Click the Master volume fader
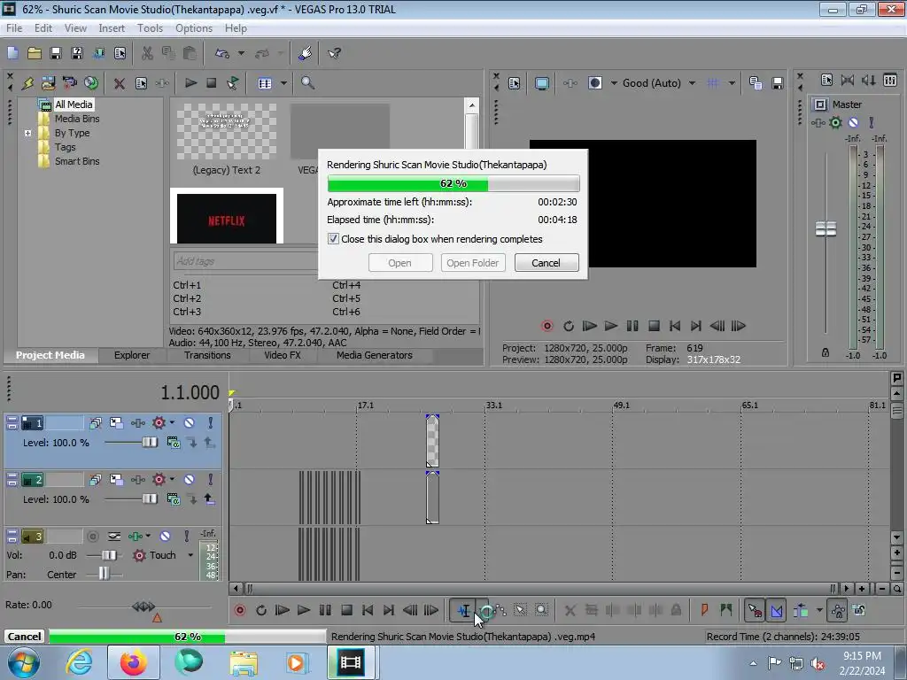The image size is (907, 680). (x=826, y=228)
